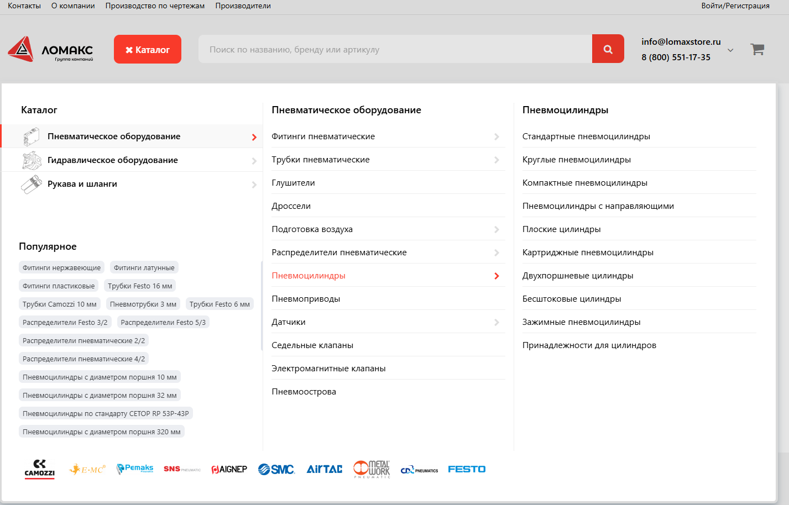Click the red search magnifier button
Viewport: 789px width, 505px height.
608,49
